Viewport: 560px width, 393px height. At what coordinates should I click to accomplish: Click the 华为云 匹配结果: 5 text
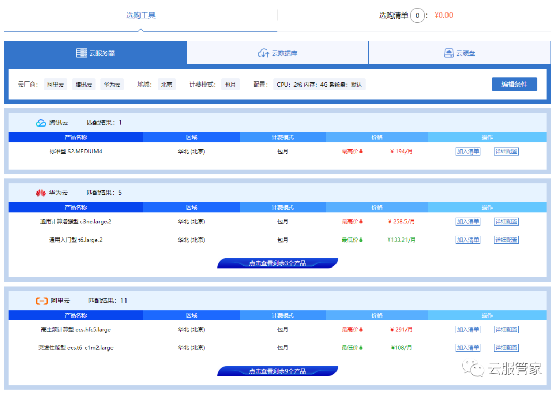pos(104,193)
